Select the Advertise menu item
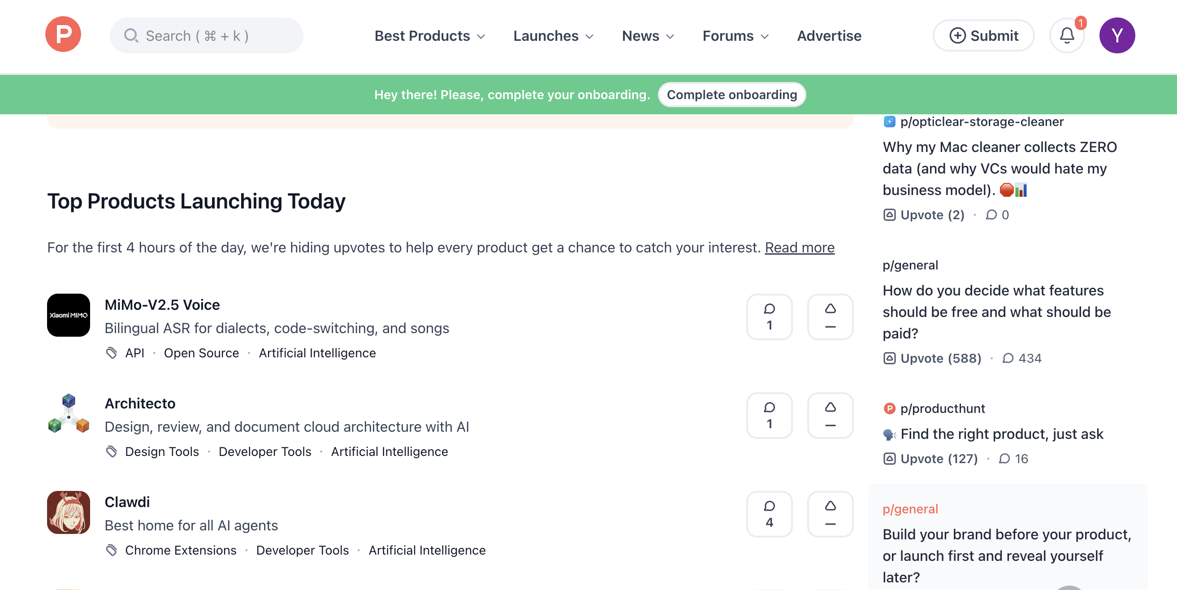The image size is (1177, 590). pos(829,36)
